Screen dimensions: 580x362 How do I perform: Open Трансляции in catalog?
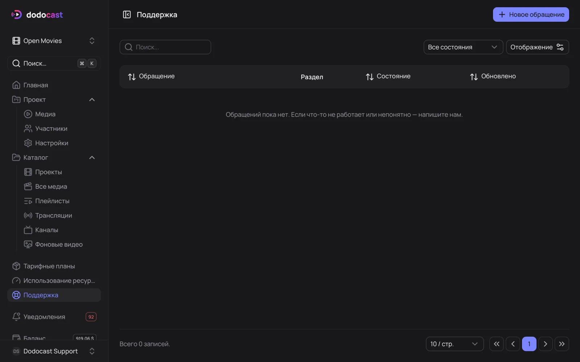coord(60,215)
